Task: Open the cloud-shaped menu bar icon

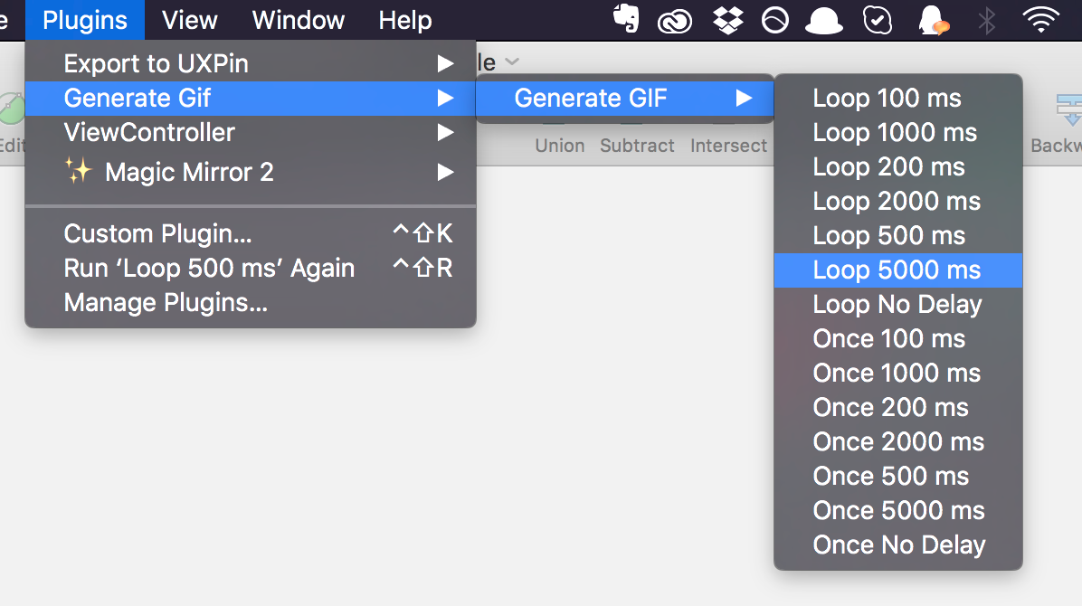Action: tap(824, 21)
